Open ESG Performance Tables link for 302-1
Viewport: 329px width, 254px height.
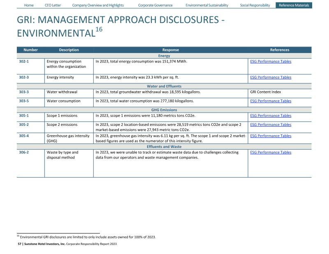coord(270,62)
